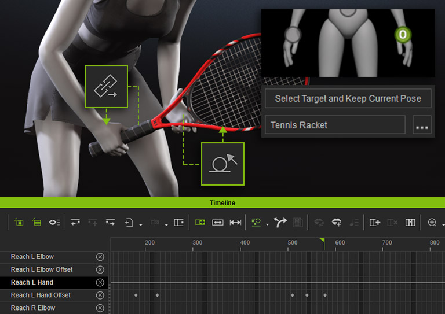
Task: Open dropdown arrow beside the page-plus icon
Action: coord(141,224)
